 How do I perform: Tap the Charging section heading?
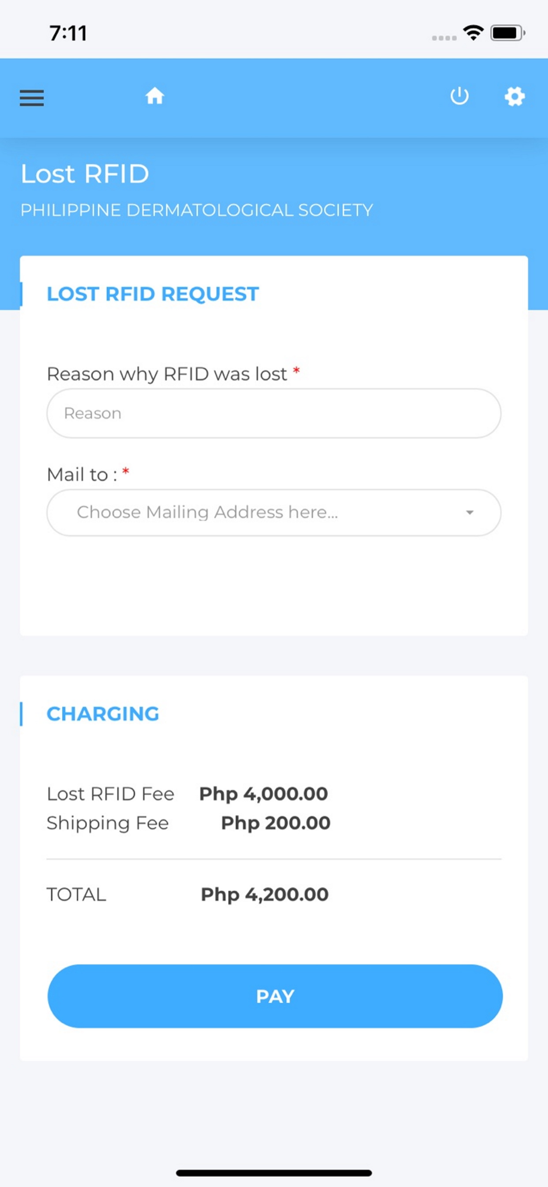pos(103,714)
